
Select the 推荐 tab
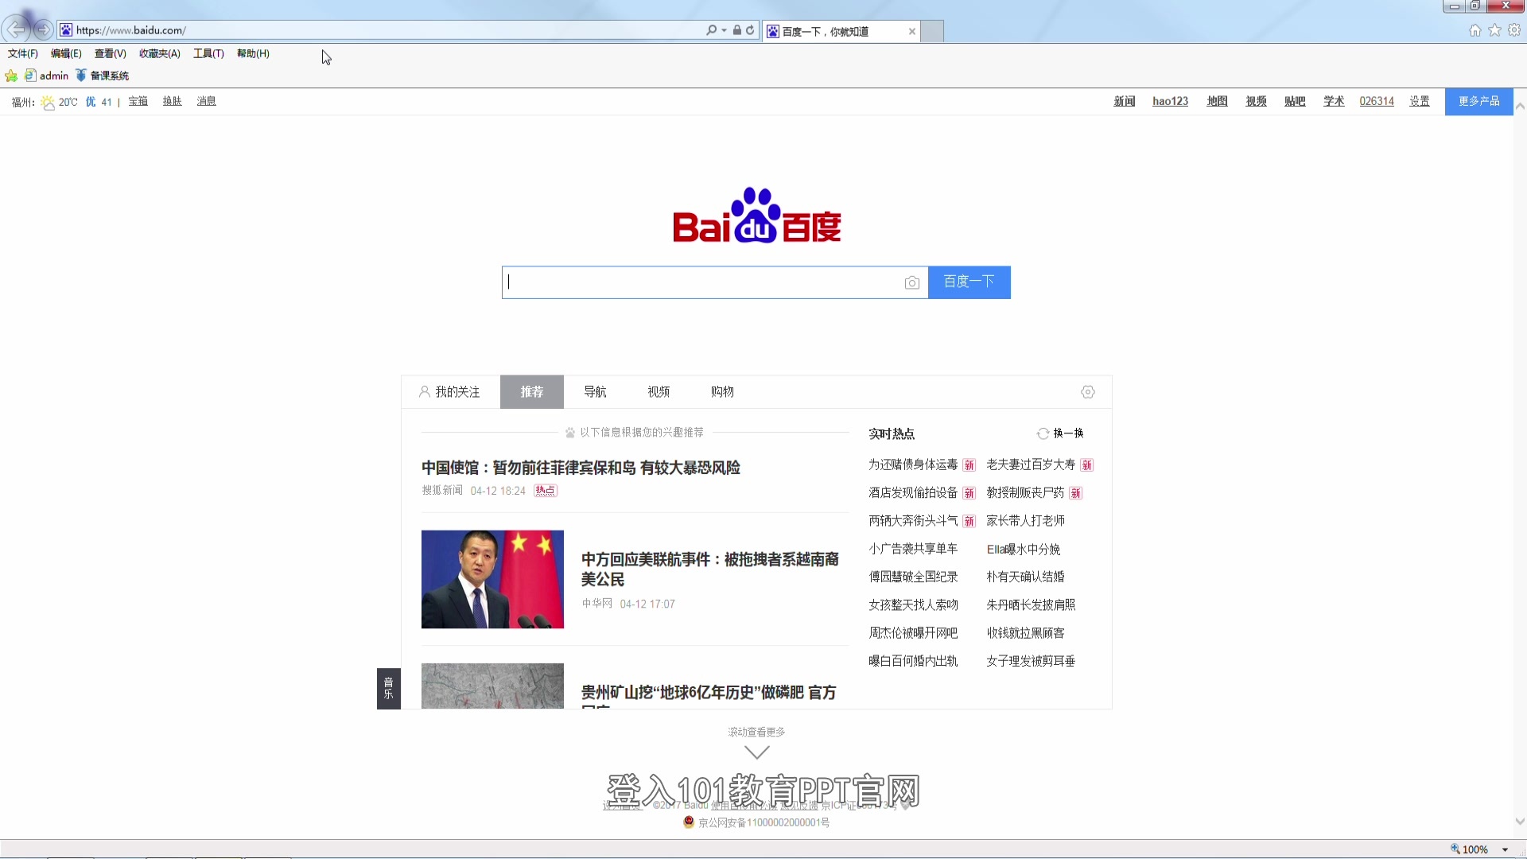tap(532, 392)
